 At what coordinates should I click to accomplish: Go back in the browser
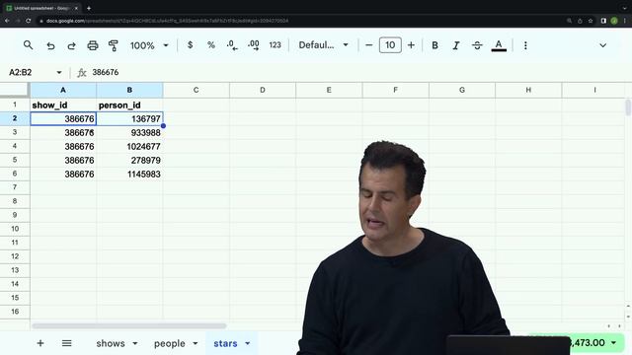(x=7, y=21)
